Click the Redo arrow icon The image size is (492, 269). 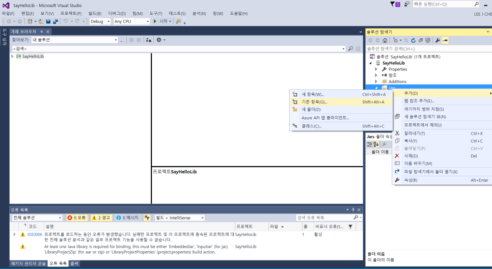pyautogui.click(x=77, y=21)
